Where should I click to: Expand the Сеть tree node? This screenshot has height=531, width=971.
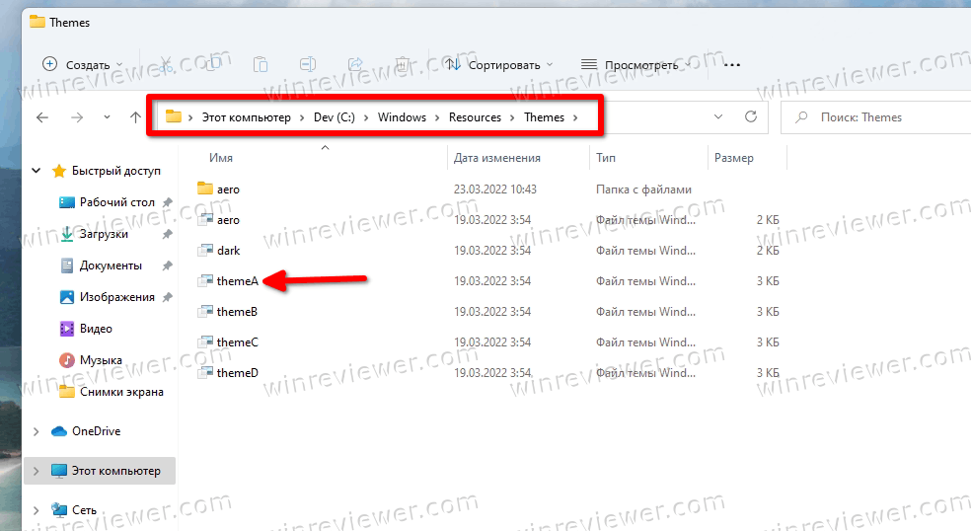(36, 510)
